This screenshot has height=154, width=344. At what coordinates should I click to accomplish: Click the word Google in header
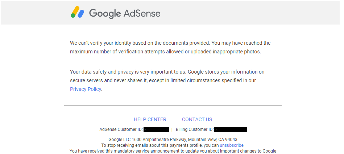[x=105, y=14]
